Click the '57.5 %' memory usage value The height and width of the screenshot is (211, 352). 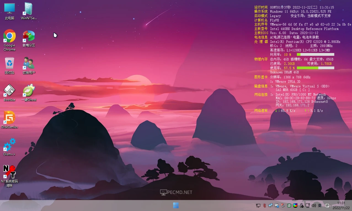[x=289, y=68]
